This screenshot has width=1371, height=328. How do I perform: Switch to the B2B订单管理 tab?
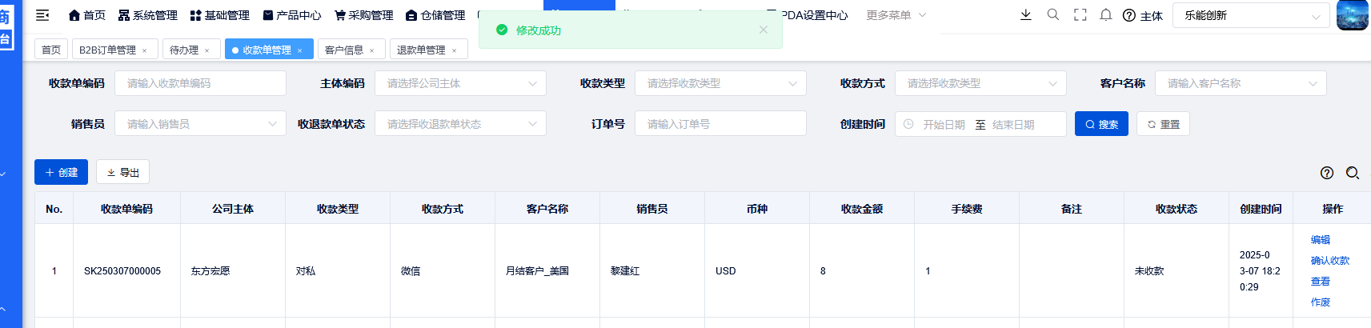(x=107, y=50)
